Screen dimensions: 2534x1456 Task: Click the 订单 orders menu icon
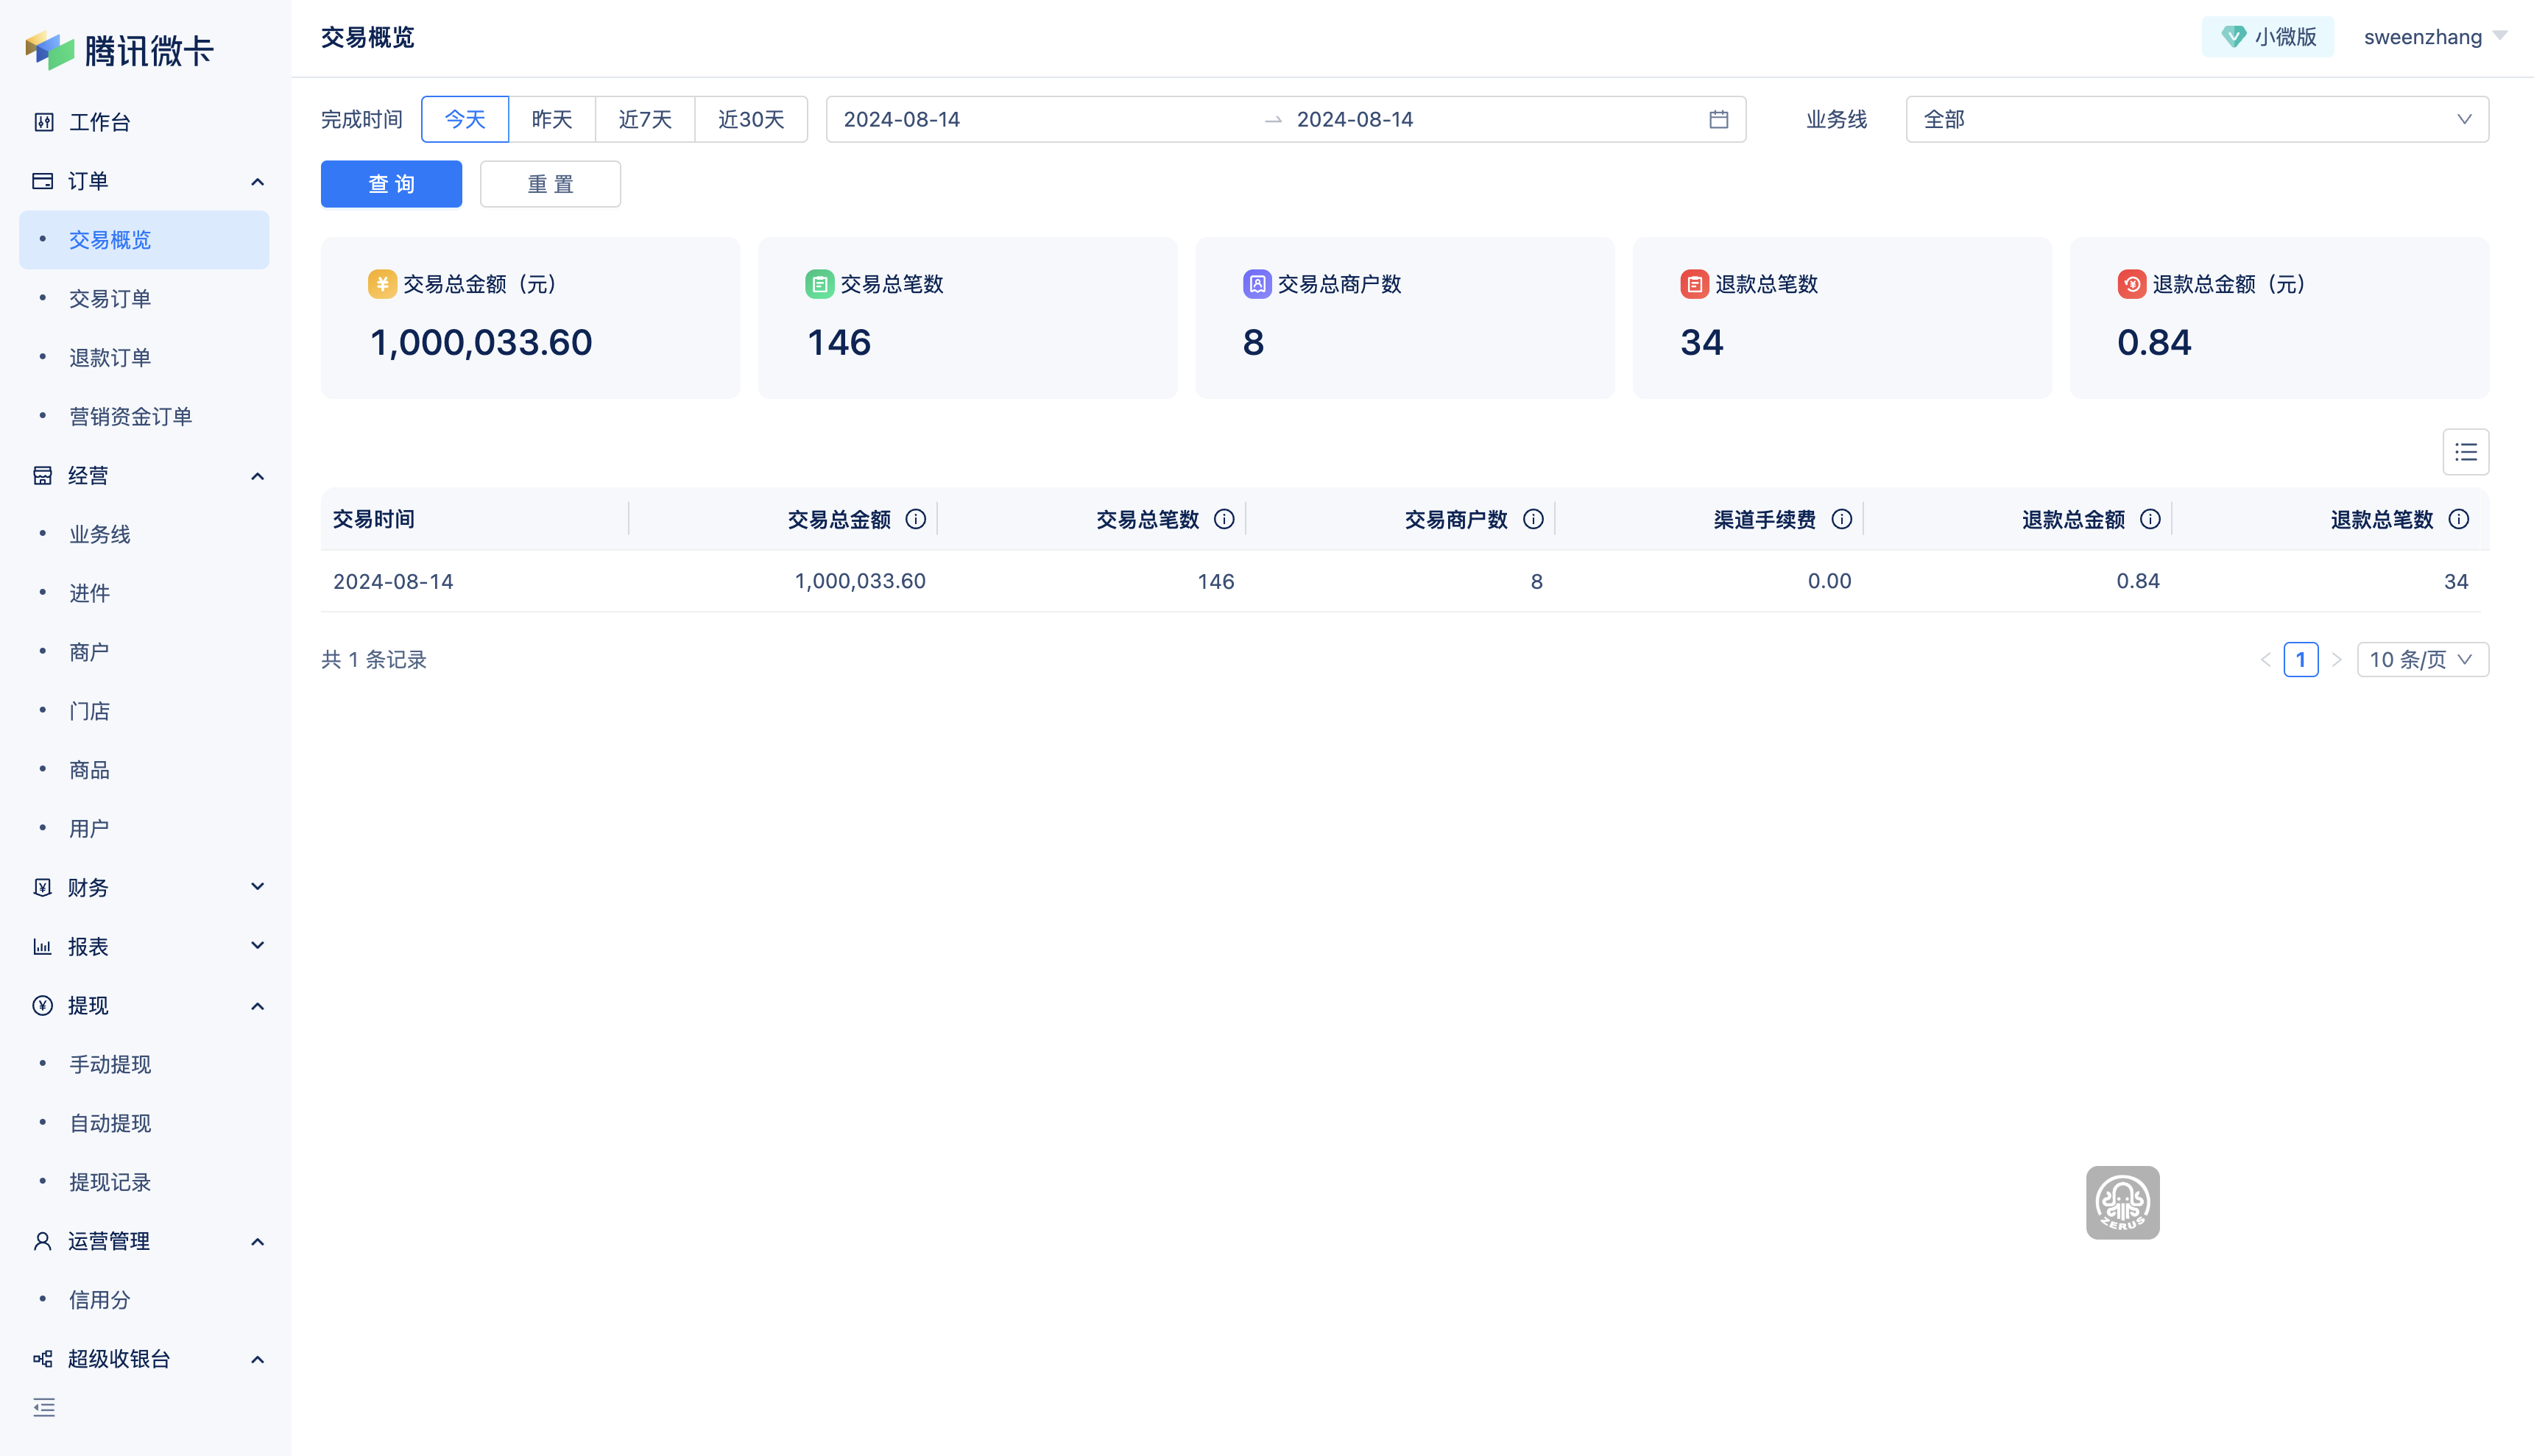pos(43,181)
